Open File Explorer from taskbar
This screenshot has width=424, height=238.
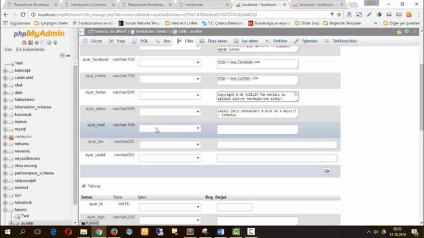tap(83, 232)
